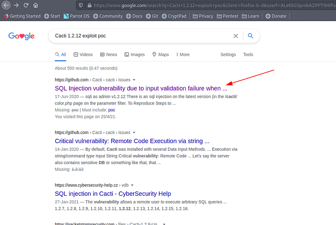Select the About 550 results text
Image resolution: width=336 pixels, height=225 pixels.
(x=86, y=68)
